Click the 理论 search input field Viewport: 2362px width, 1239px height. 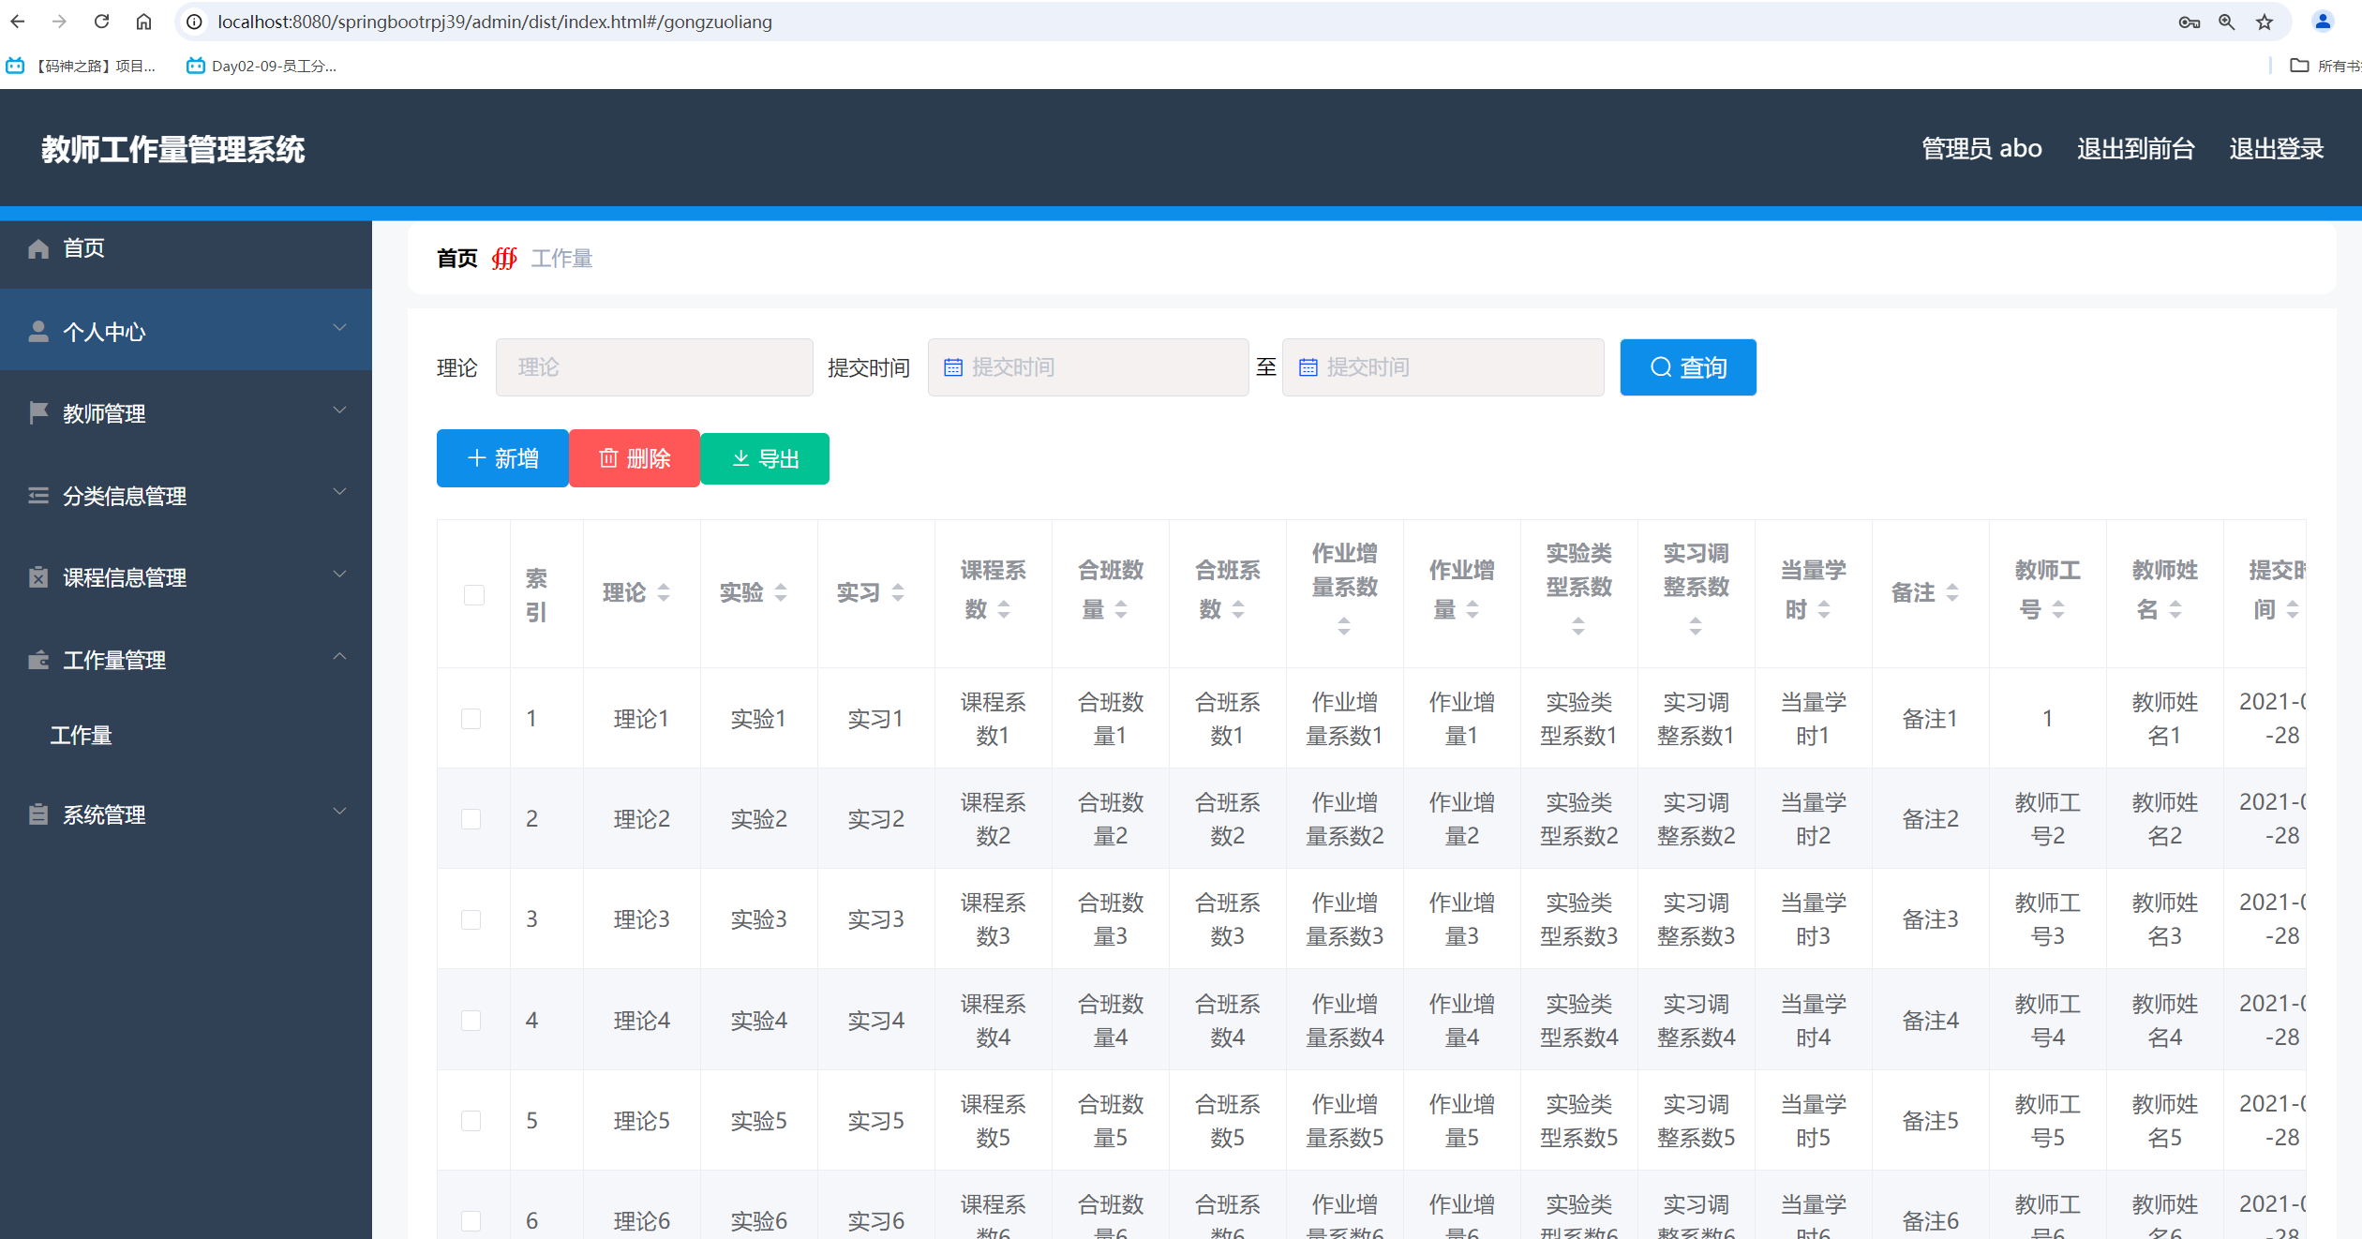point(654,367)
